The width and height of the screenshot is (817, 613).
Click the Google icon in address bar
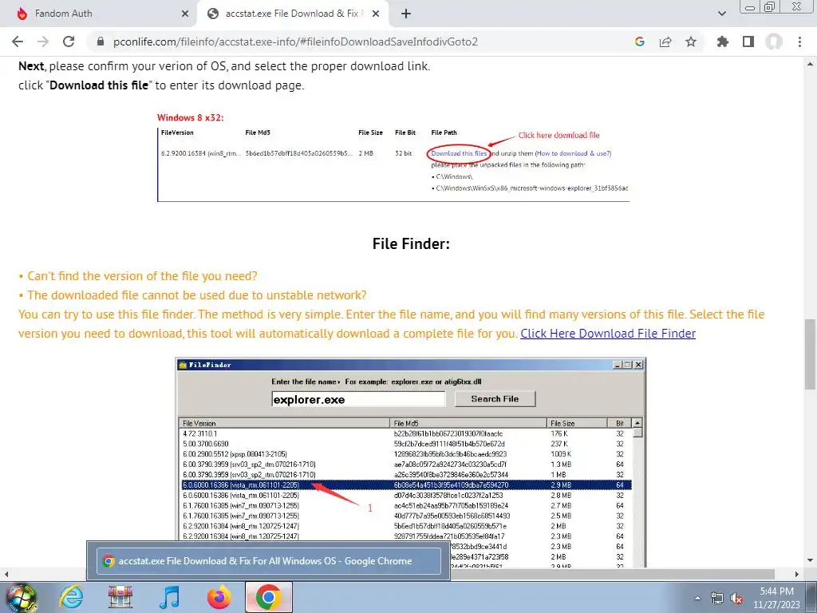click(640, 42)
